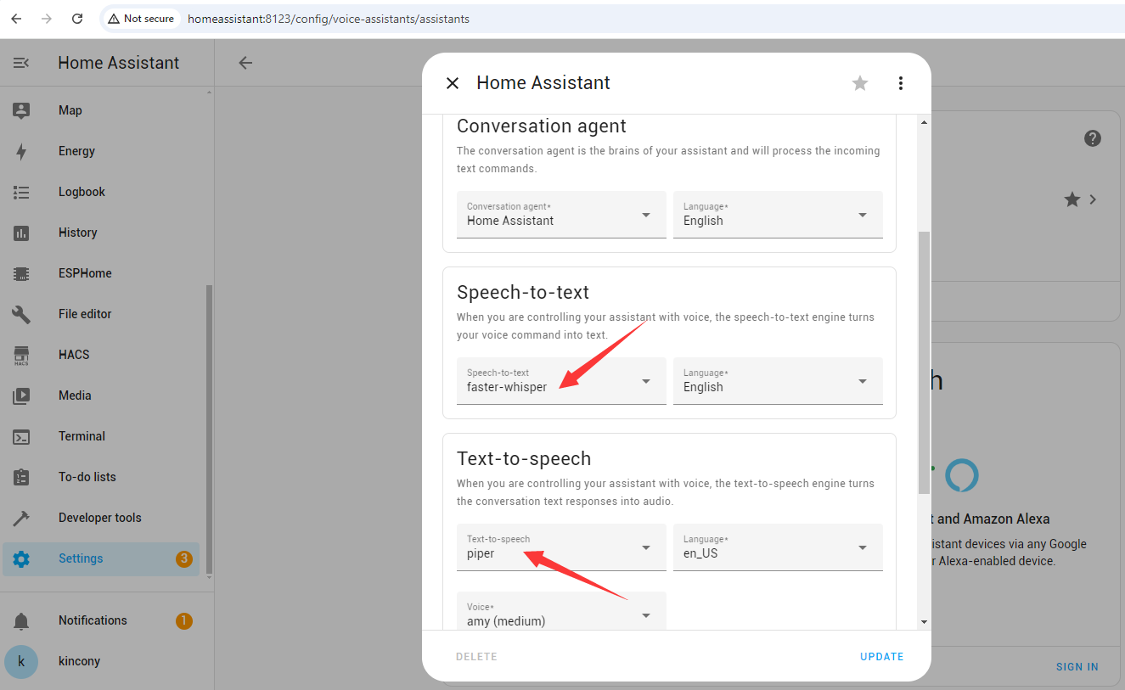Click the back arrow above the page content
The height and width of the screenshot is (690, 1125).
coord(245,63)
